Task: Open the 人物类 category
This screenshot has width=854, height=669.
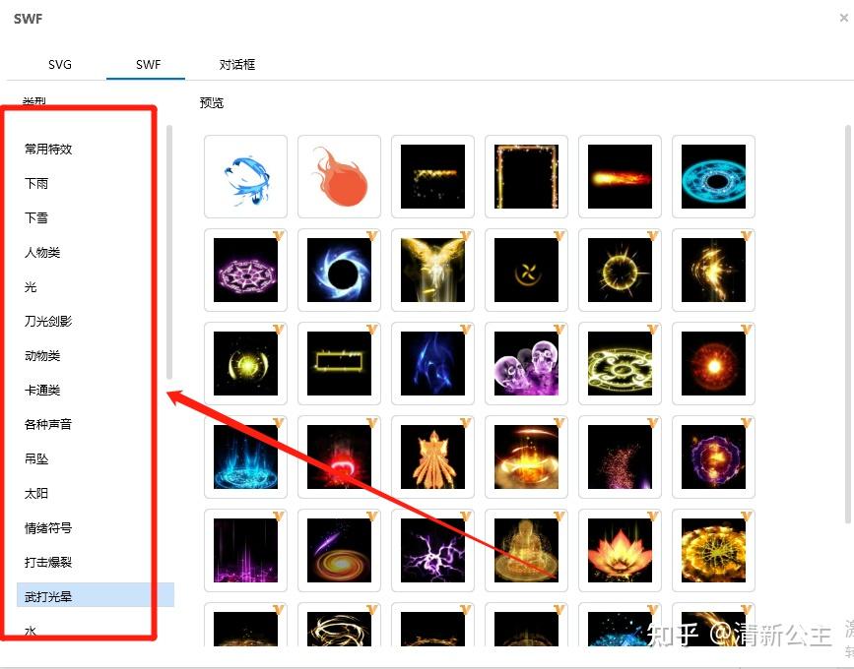Action: (42, 253)
